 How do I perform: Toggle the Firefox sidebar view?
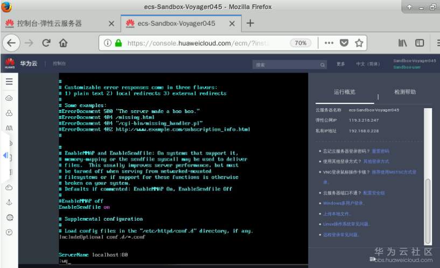point(420,43)
